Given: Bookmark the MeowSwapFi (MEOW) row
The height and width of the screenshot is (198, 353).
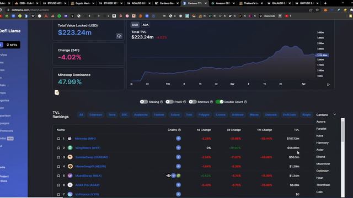Looking at the screenshot, I should pos(58,167).
